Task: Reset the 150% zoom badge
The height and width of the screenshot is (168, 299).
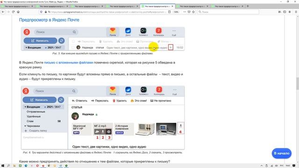Action: click(x=176, y=12)
